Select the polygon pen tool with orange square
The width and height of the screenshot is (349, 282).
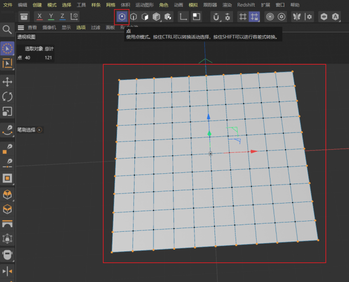point(7,149)
